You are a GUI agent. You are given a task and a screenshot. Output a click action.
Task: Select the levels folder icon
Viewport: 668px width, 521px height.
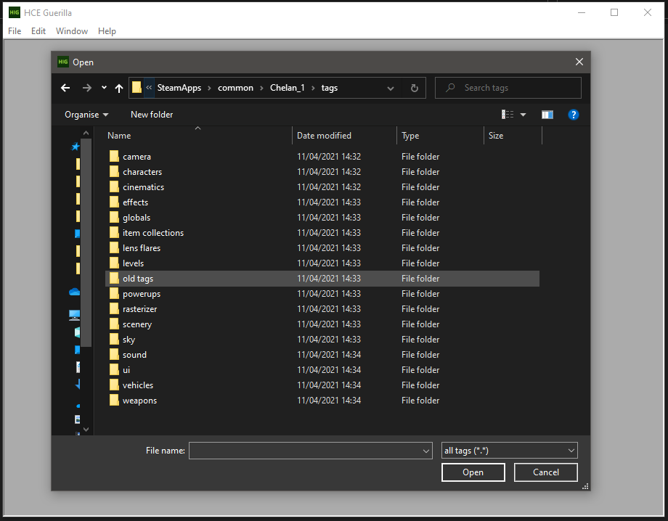click(114, 263)
